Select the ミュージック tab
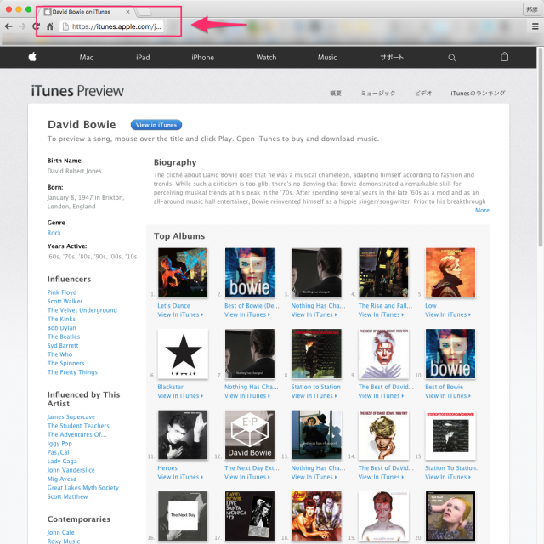Viewport: 544px width, 544px height. tap(378, 93)
